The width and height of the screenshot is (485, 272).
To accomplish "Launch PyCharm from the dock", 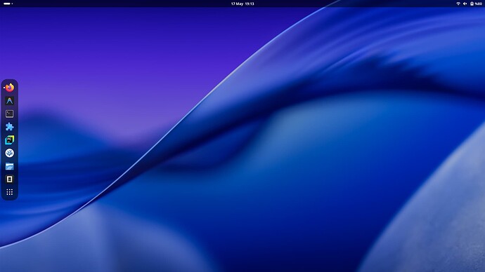I will (10, 140).
